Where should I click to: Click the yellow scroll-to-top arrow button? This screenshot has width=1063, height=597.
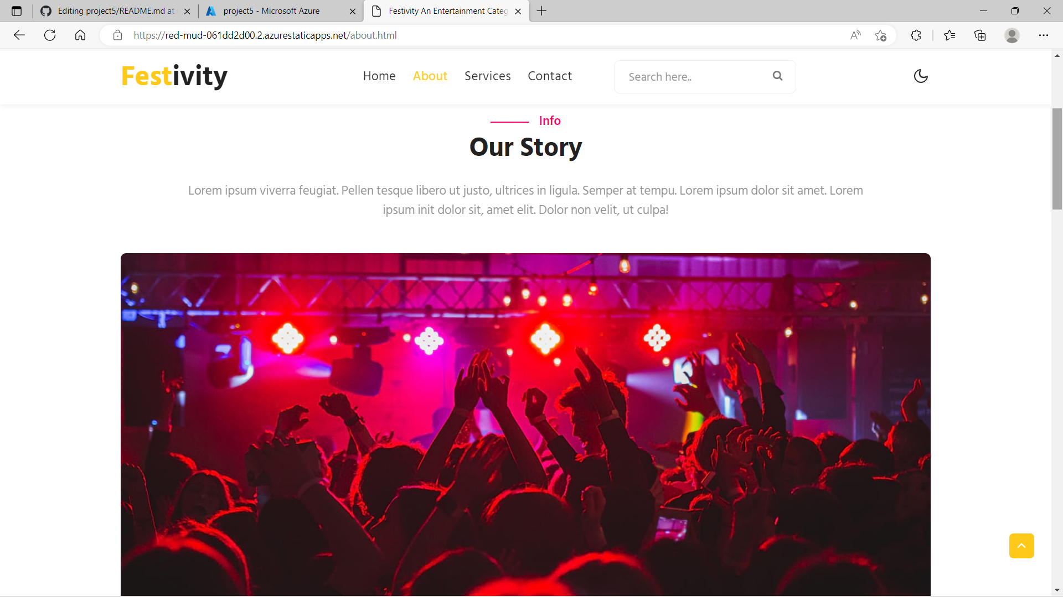1021,546
